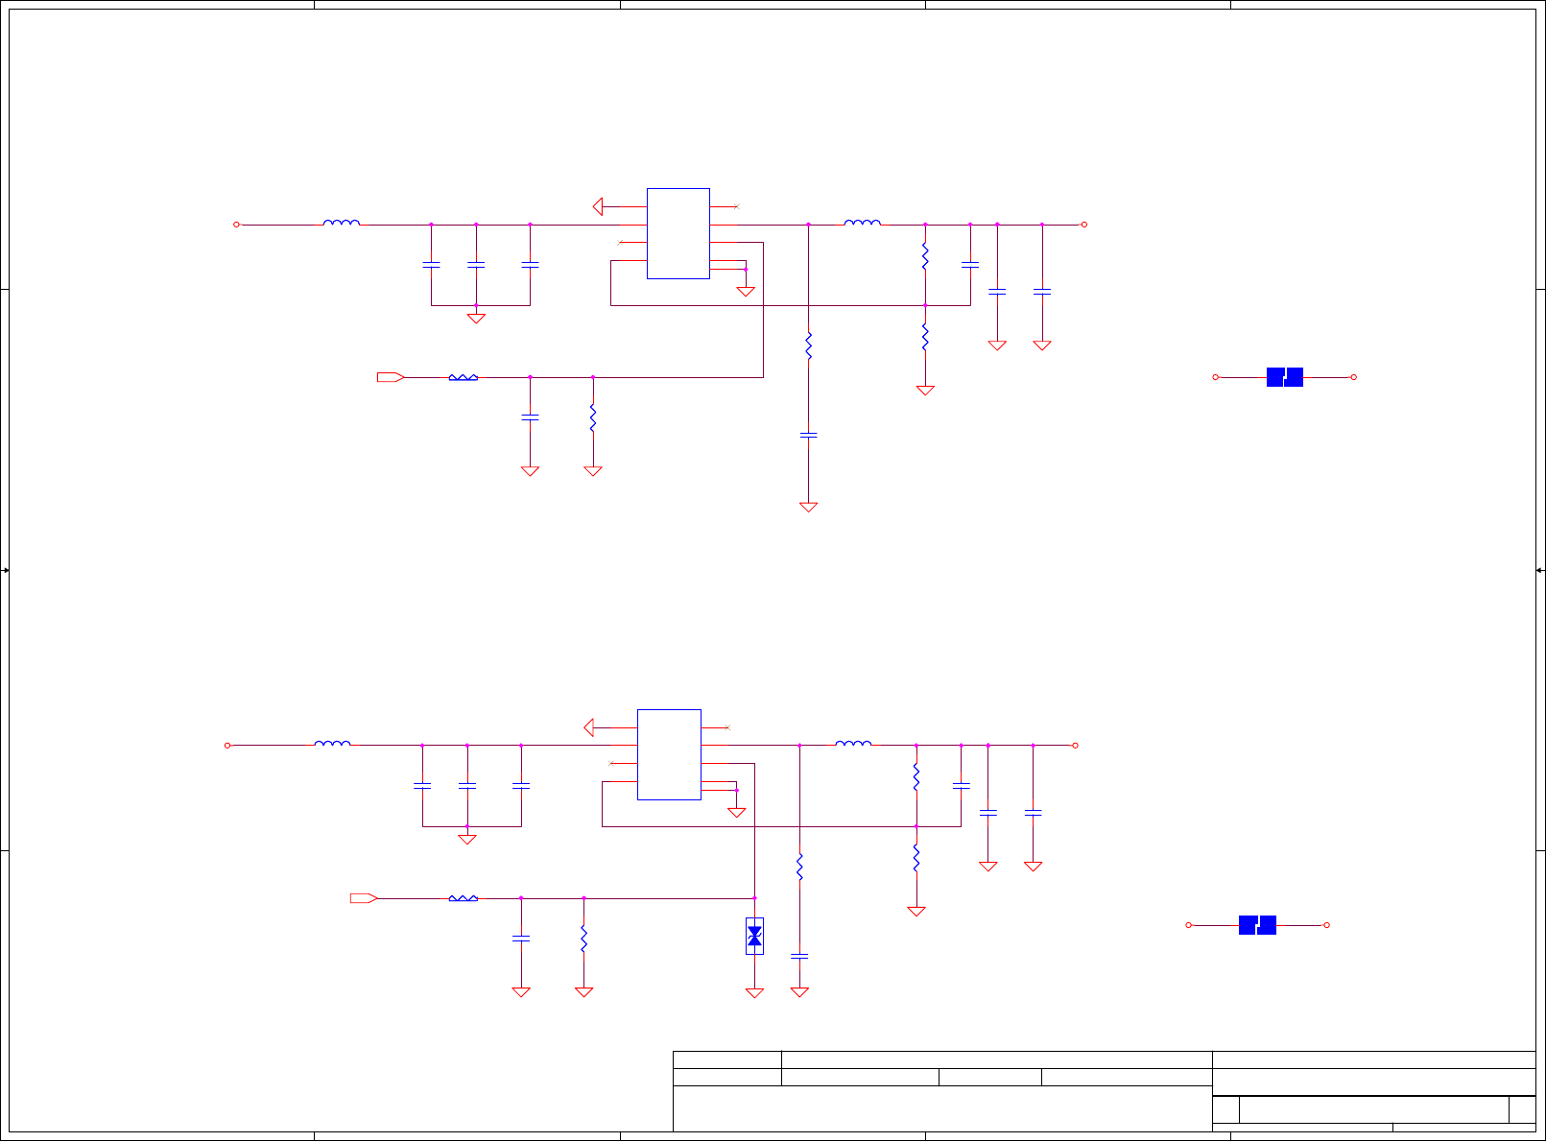The width and height of the screenshot is (1546, 1142).
Task: Select the ferrite bead after upper port symbol
Action: point(464,377)
